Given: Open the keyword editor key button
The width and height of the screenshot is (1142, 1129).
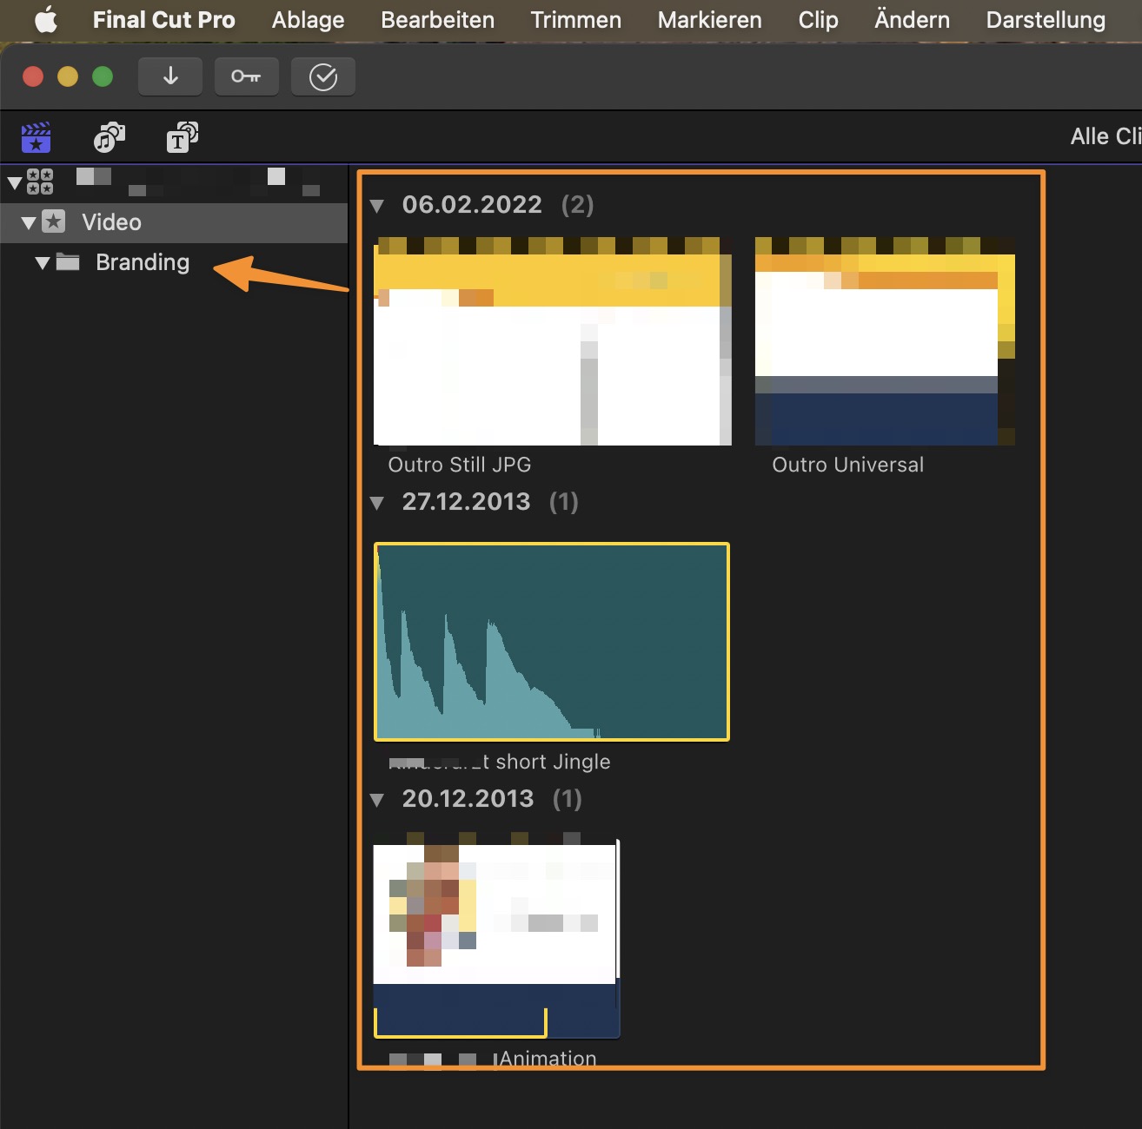Looking at the screenshot, I should pyautogui.click(x=246, y=76).
